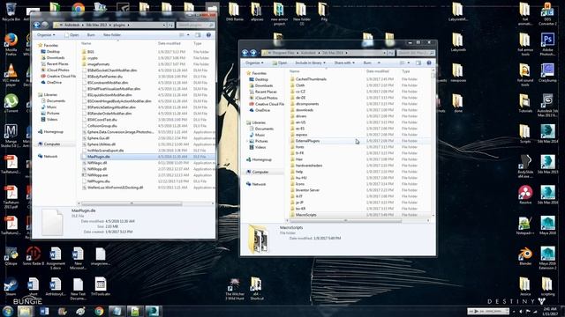The height and width of the screenshot is (317, 565).
Task: Click the File Explorer taskbar button
Action: [x=25, y=311]
